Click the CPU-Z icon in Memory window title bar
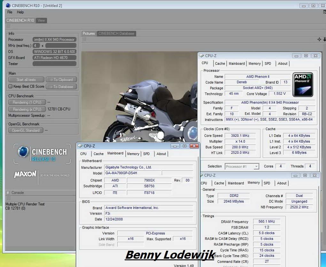The width and height of the screenshot is (326, 267). [x=202, y=175]
